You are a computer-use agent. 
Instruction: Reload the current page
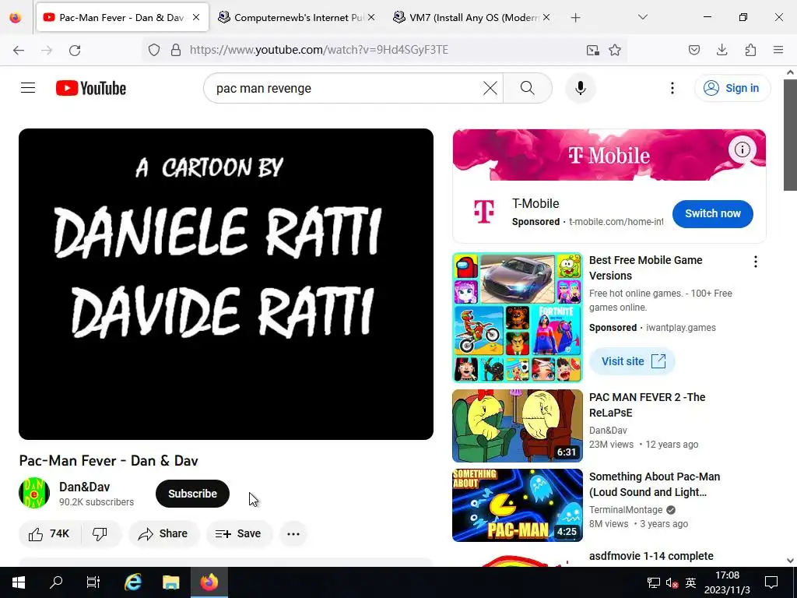(x=75, y=50)
